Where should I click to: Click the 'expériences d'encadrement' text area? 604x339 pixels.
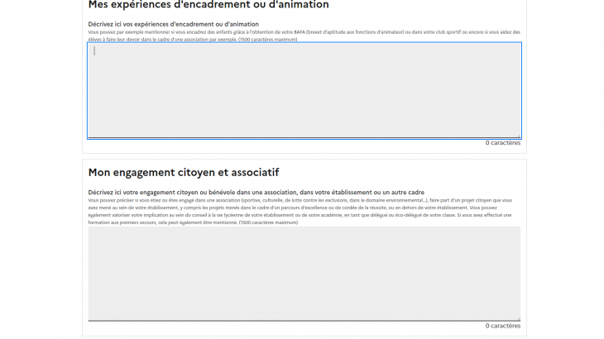click(x=304, y=90)
